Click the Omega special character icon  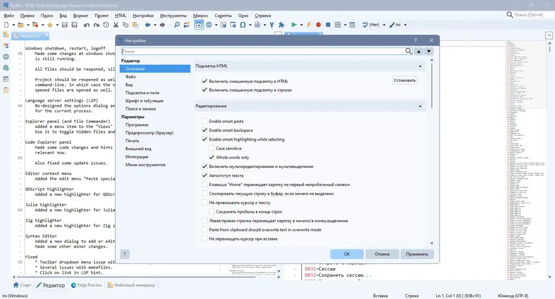click(x=243, y=25)
